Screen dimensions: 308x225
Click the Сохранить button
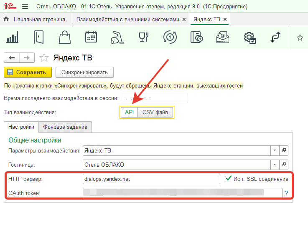pos(28,72)
